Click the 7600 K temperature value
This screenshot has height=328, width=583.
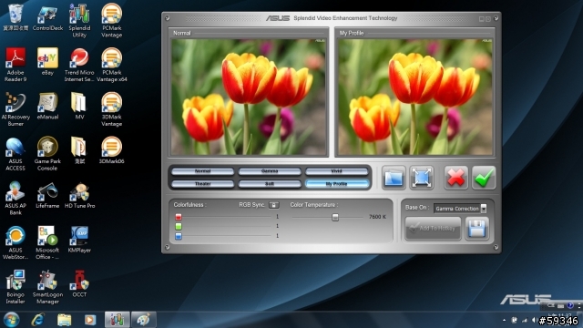tap(377, 217)
